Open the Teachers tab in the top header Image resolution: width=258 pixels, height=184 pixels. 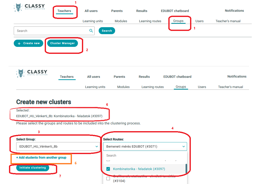point(64,11)
